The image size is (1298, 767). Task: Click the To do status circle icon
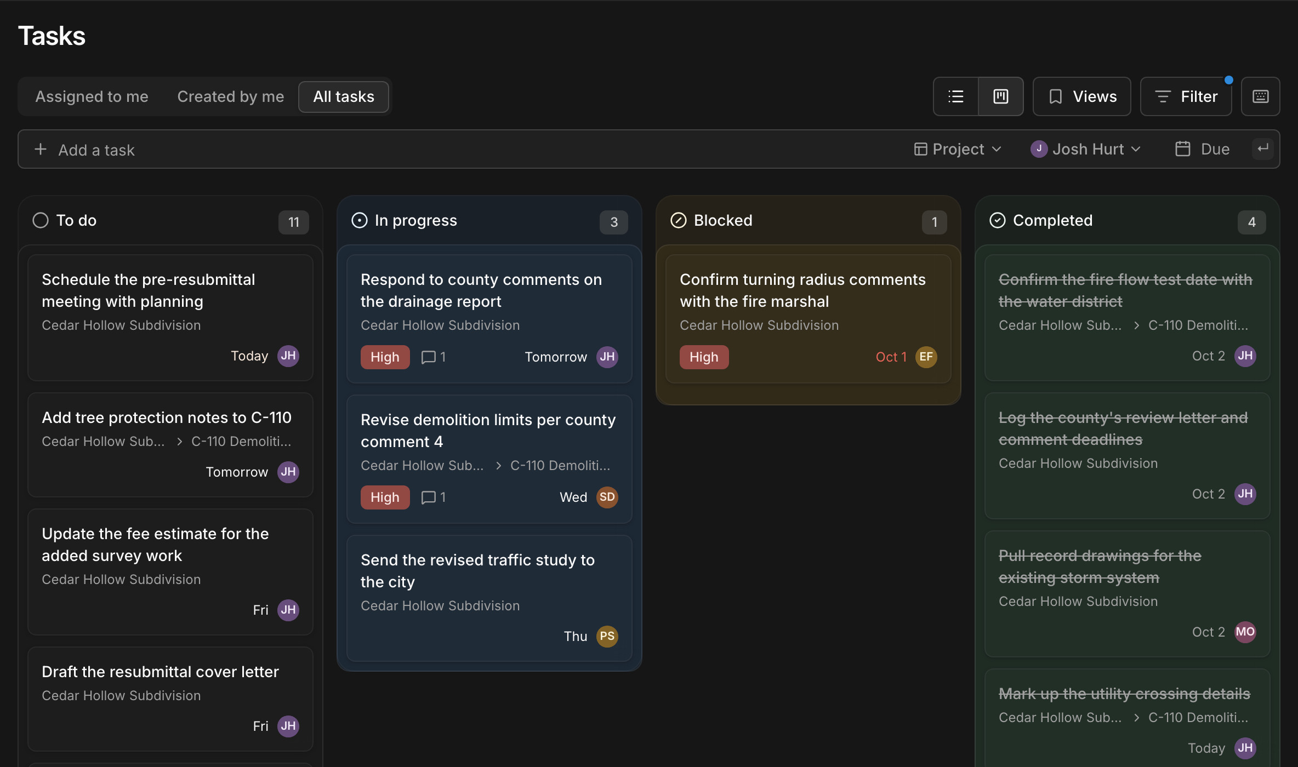[x=41, y=220]
